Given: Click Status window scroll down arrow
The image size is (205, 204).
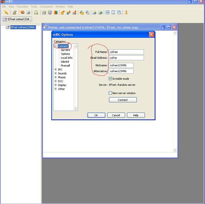Looking at the screenshot, I should (175, 150).
